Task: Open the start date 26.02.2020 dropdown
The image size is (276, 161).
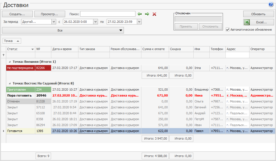Action: click(95, 22)
